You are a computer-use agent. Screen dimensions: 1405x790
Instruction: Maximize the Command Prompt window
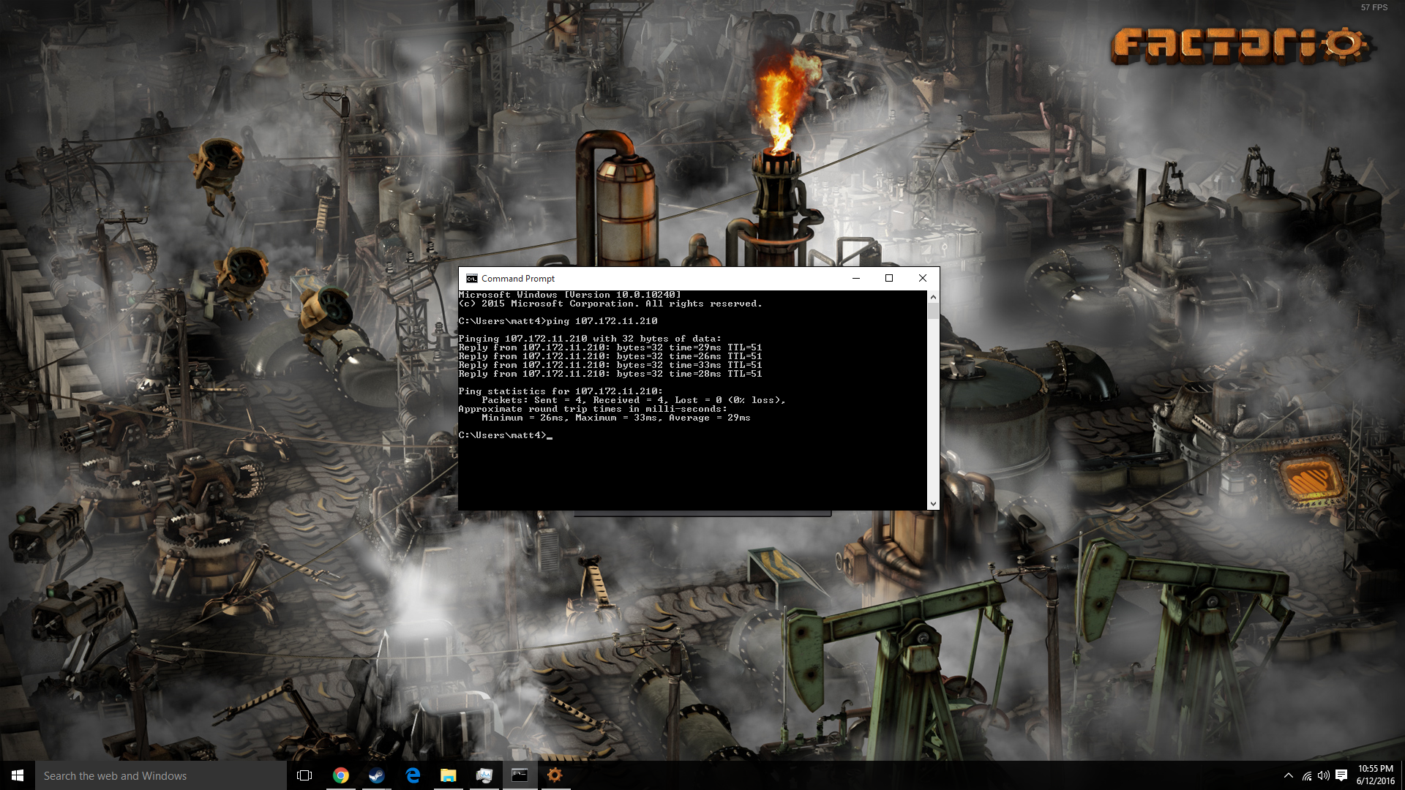click(889, 279)
